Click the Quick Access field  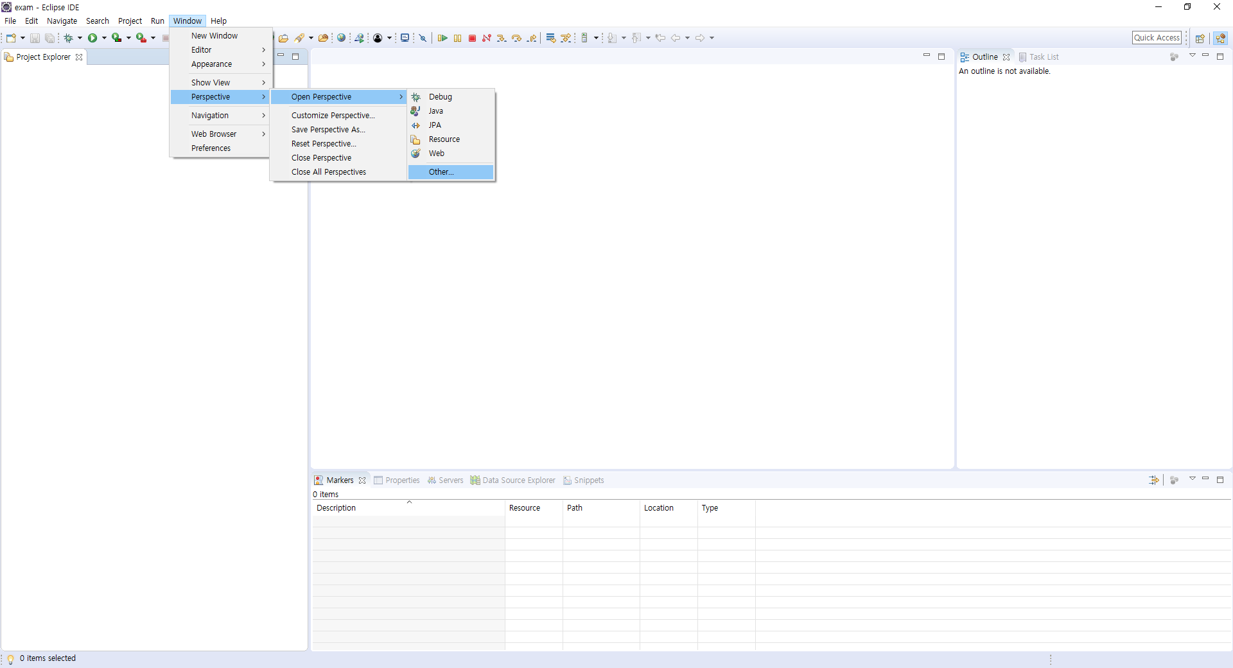(1157, 38)
